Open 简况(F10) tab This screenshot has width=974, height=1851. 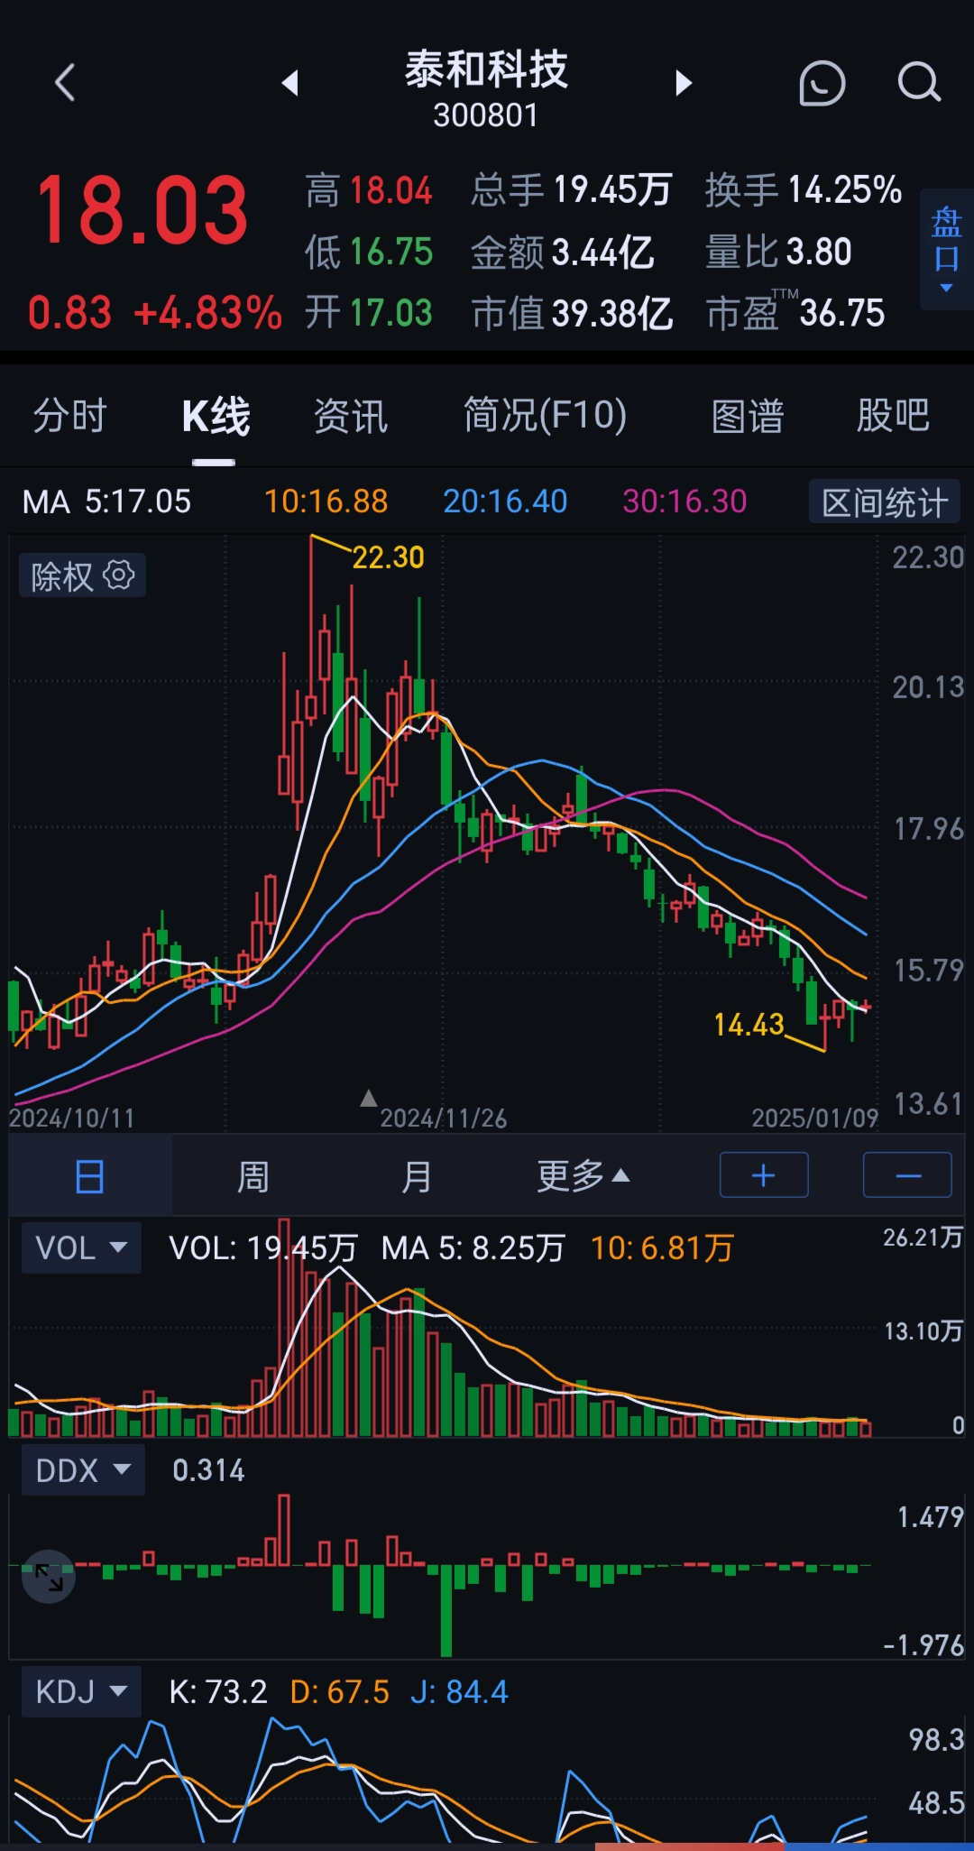pyautogui.click(x=545, y=416)
